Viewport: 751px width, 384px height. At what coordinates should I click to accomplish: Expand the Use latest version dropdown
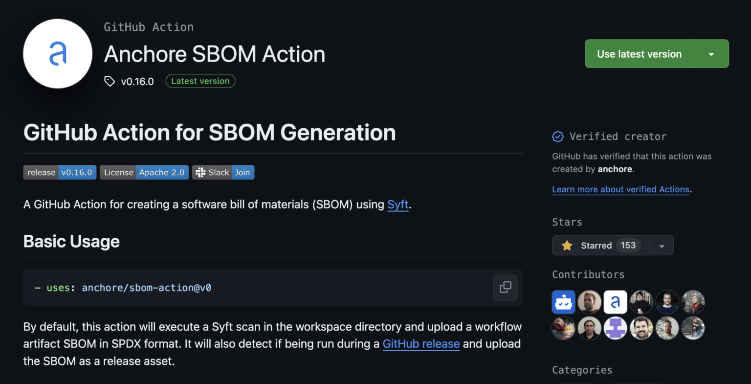click(x=711, y=53)
